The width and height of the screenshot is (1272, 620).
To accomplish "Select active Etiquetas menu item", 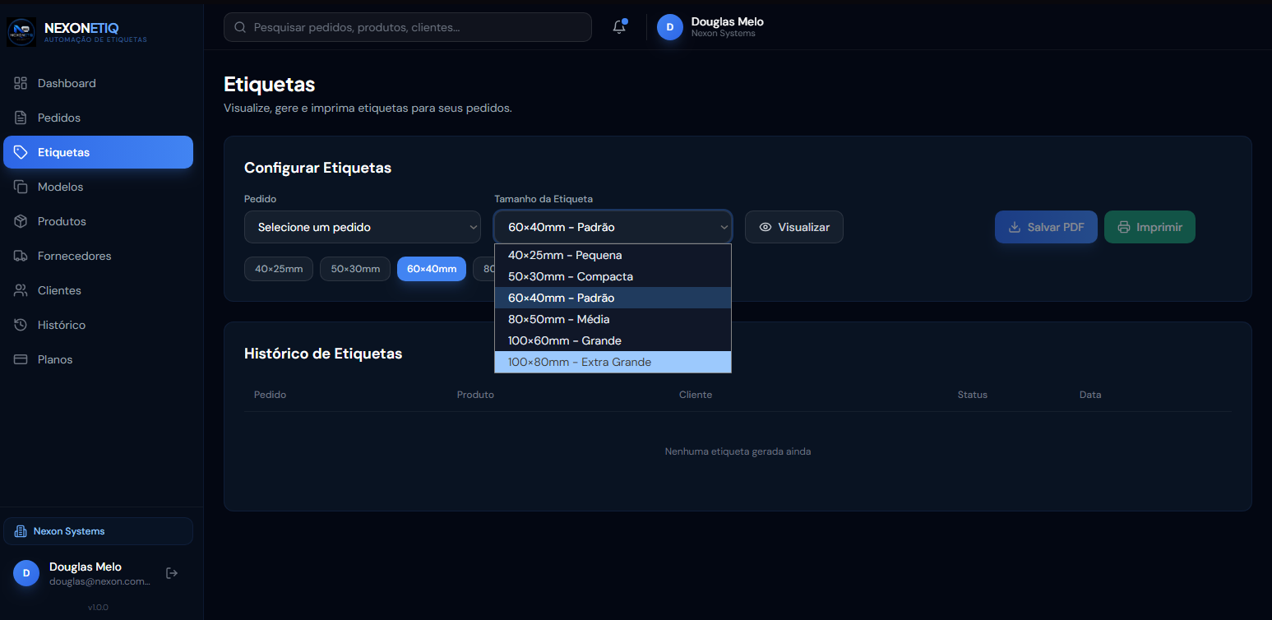I will 98,152.
